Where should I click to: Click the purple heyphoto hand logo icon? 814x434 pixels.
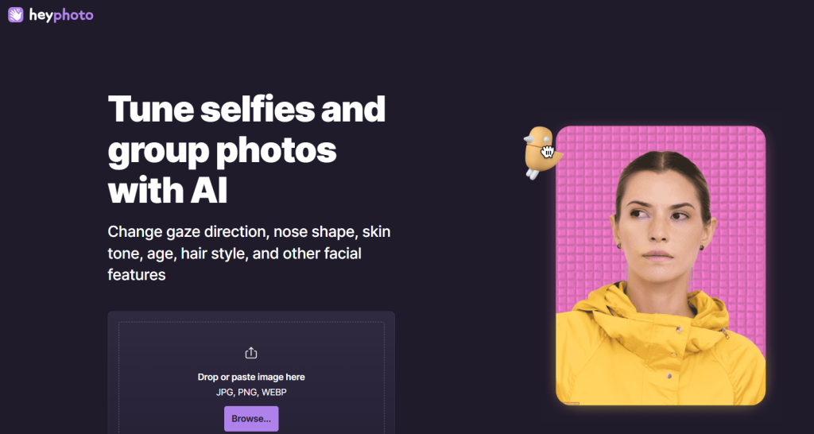16,15
